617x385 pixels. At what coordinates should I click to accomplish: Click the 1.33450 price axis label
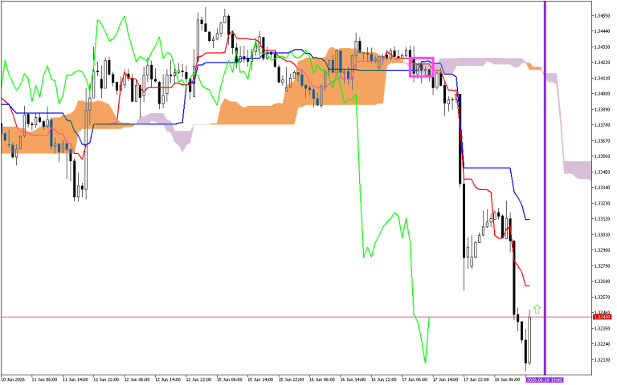(603, 172)
